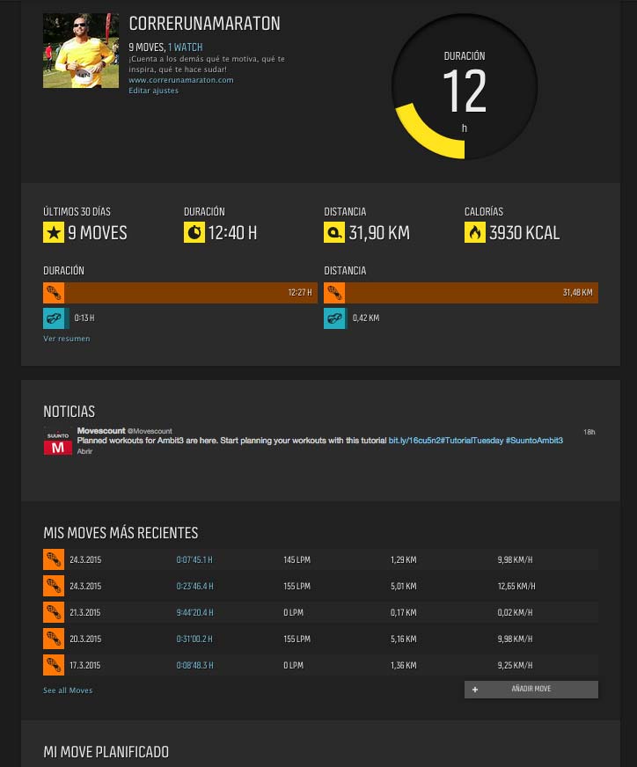The height and width of the screenshot is (767, 637).
Task: Click running icon for 0:23'46.4 H move
Action: [x=54, y=586]
